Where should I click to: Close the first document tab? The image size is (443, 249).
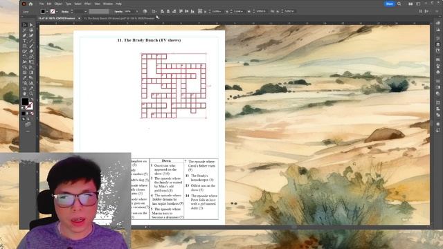coord(79,19)
